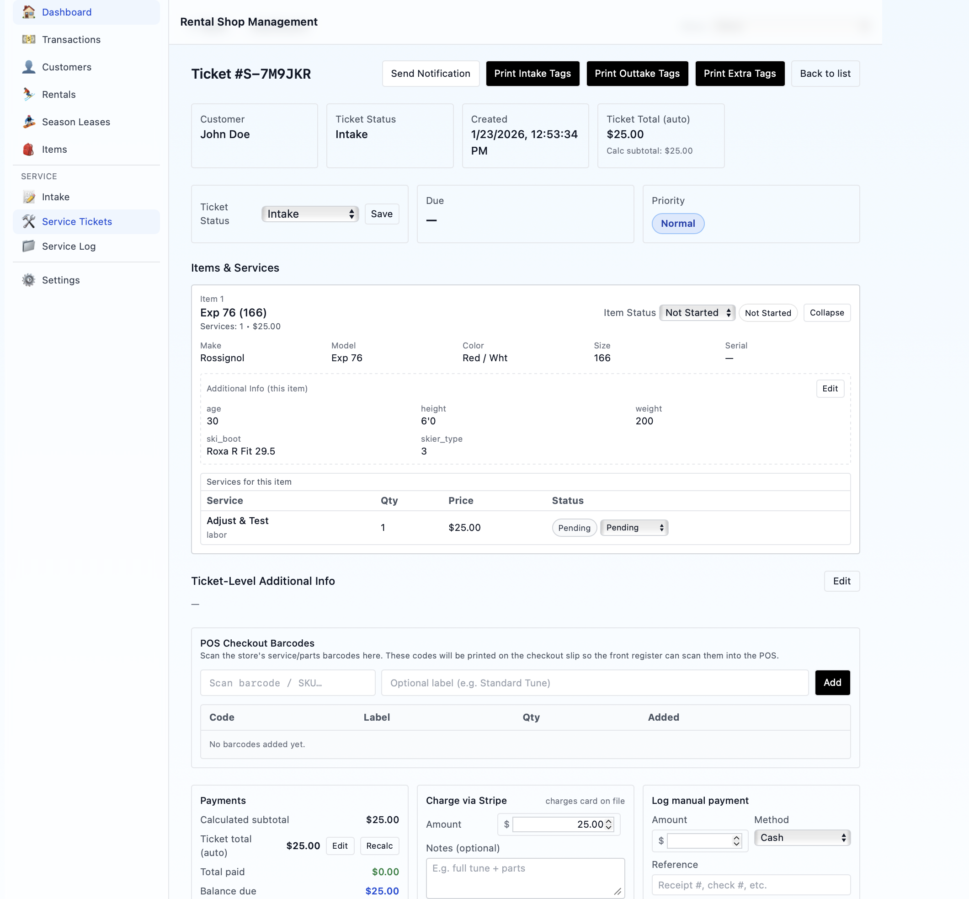Go to the Rentals page
This screenshot has height=899, width=969.
tap(59, 94)
